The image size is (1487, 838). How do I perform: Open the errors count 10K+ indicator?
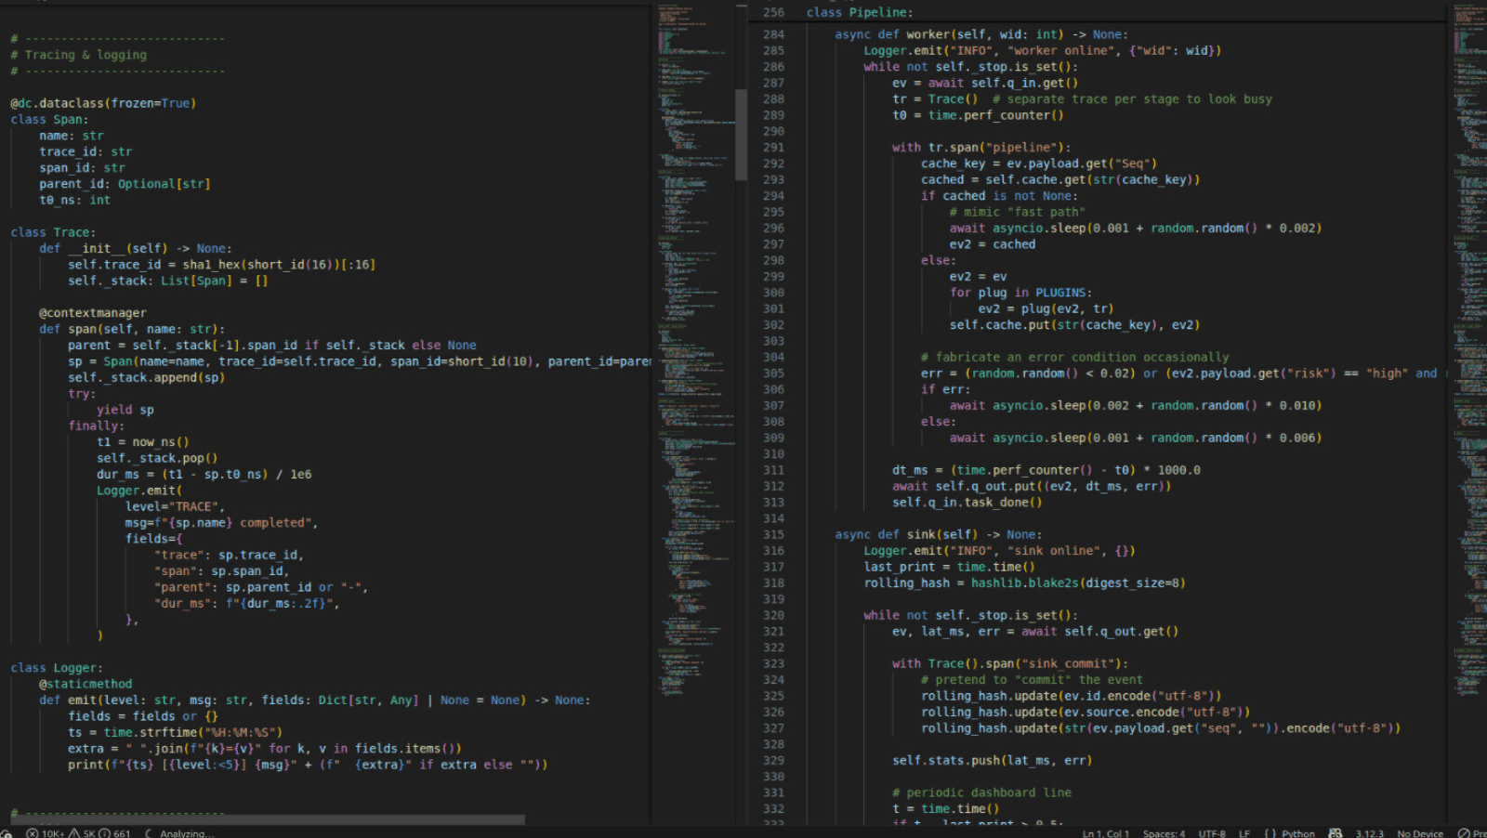click(x=45, y=833)
